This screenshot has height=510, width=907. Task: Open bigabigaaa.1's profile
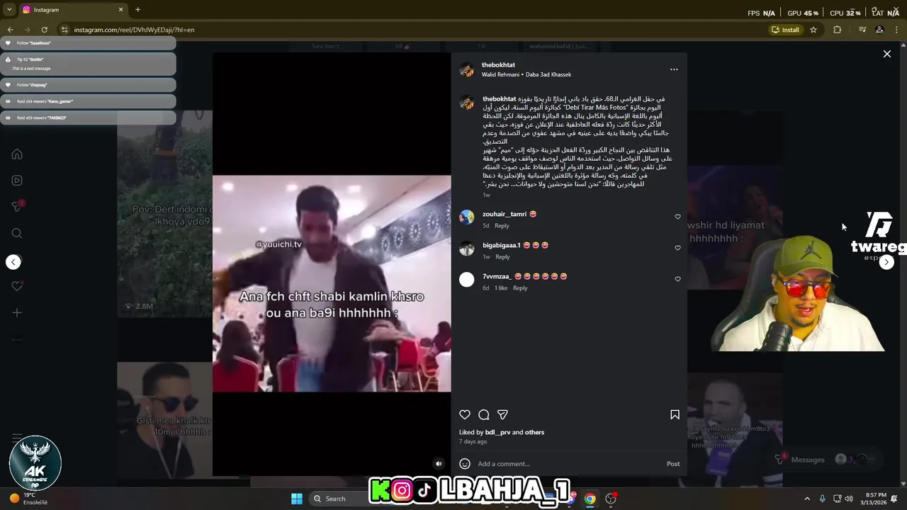502,245
